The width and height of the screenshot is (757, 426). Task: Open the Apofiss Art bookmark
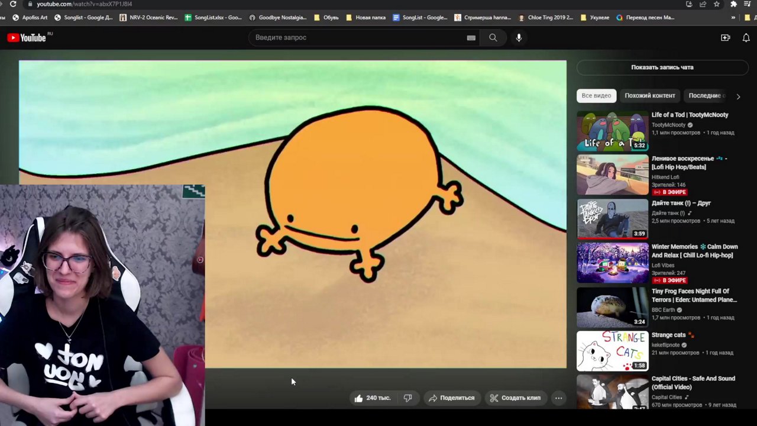click(x=30, y=17)
